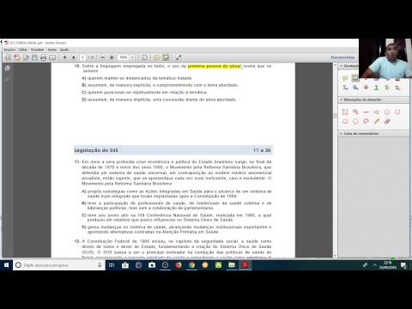
Task: Open page thumbnails in left sidebar
Action: pyautogui.click(x=8, y=68)
